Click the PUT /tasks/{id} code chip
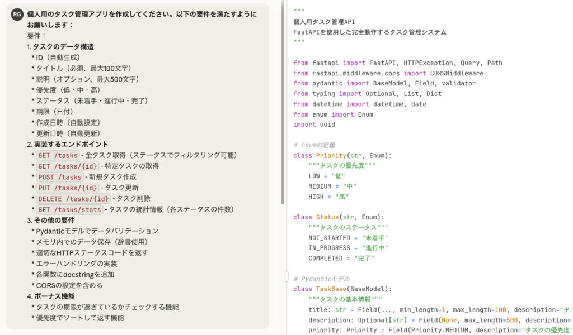The height and width of the screenshot is (335, 573). (x=68, y=188)
